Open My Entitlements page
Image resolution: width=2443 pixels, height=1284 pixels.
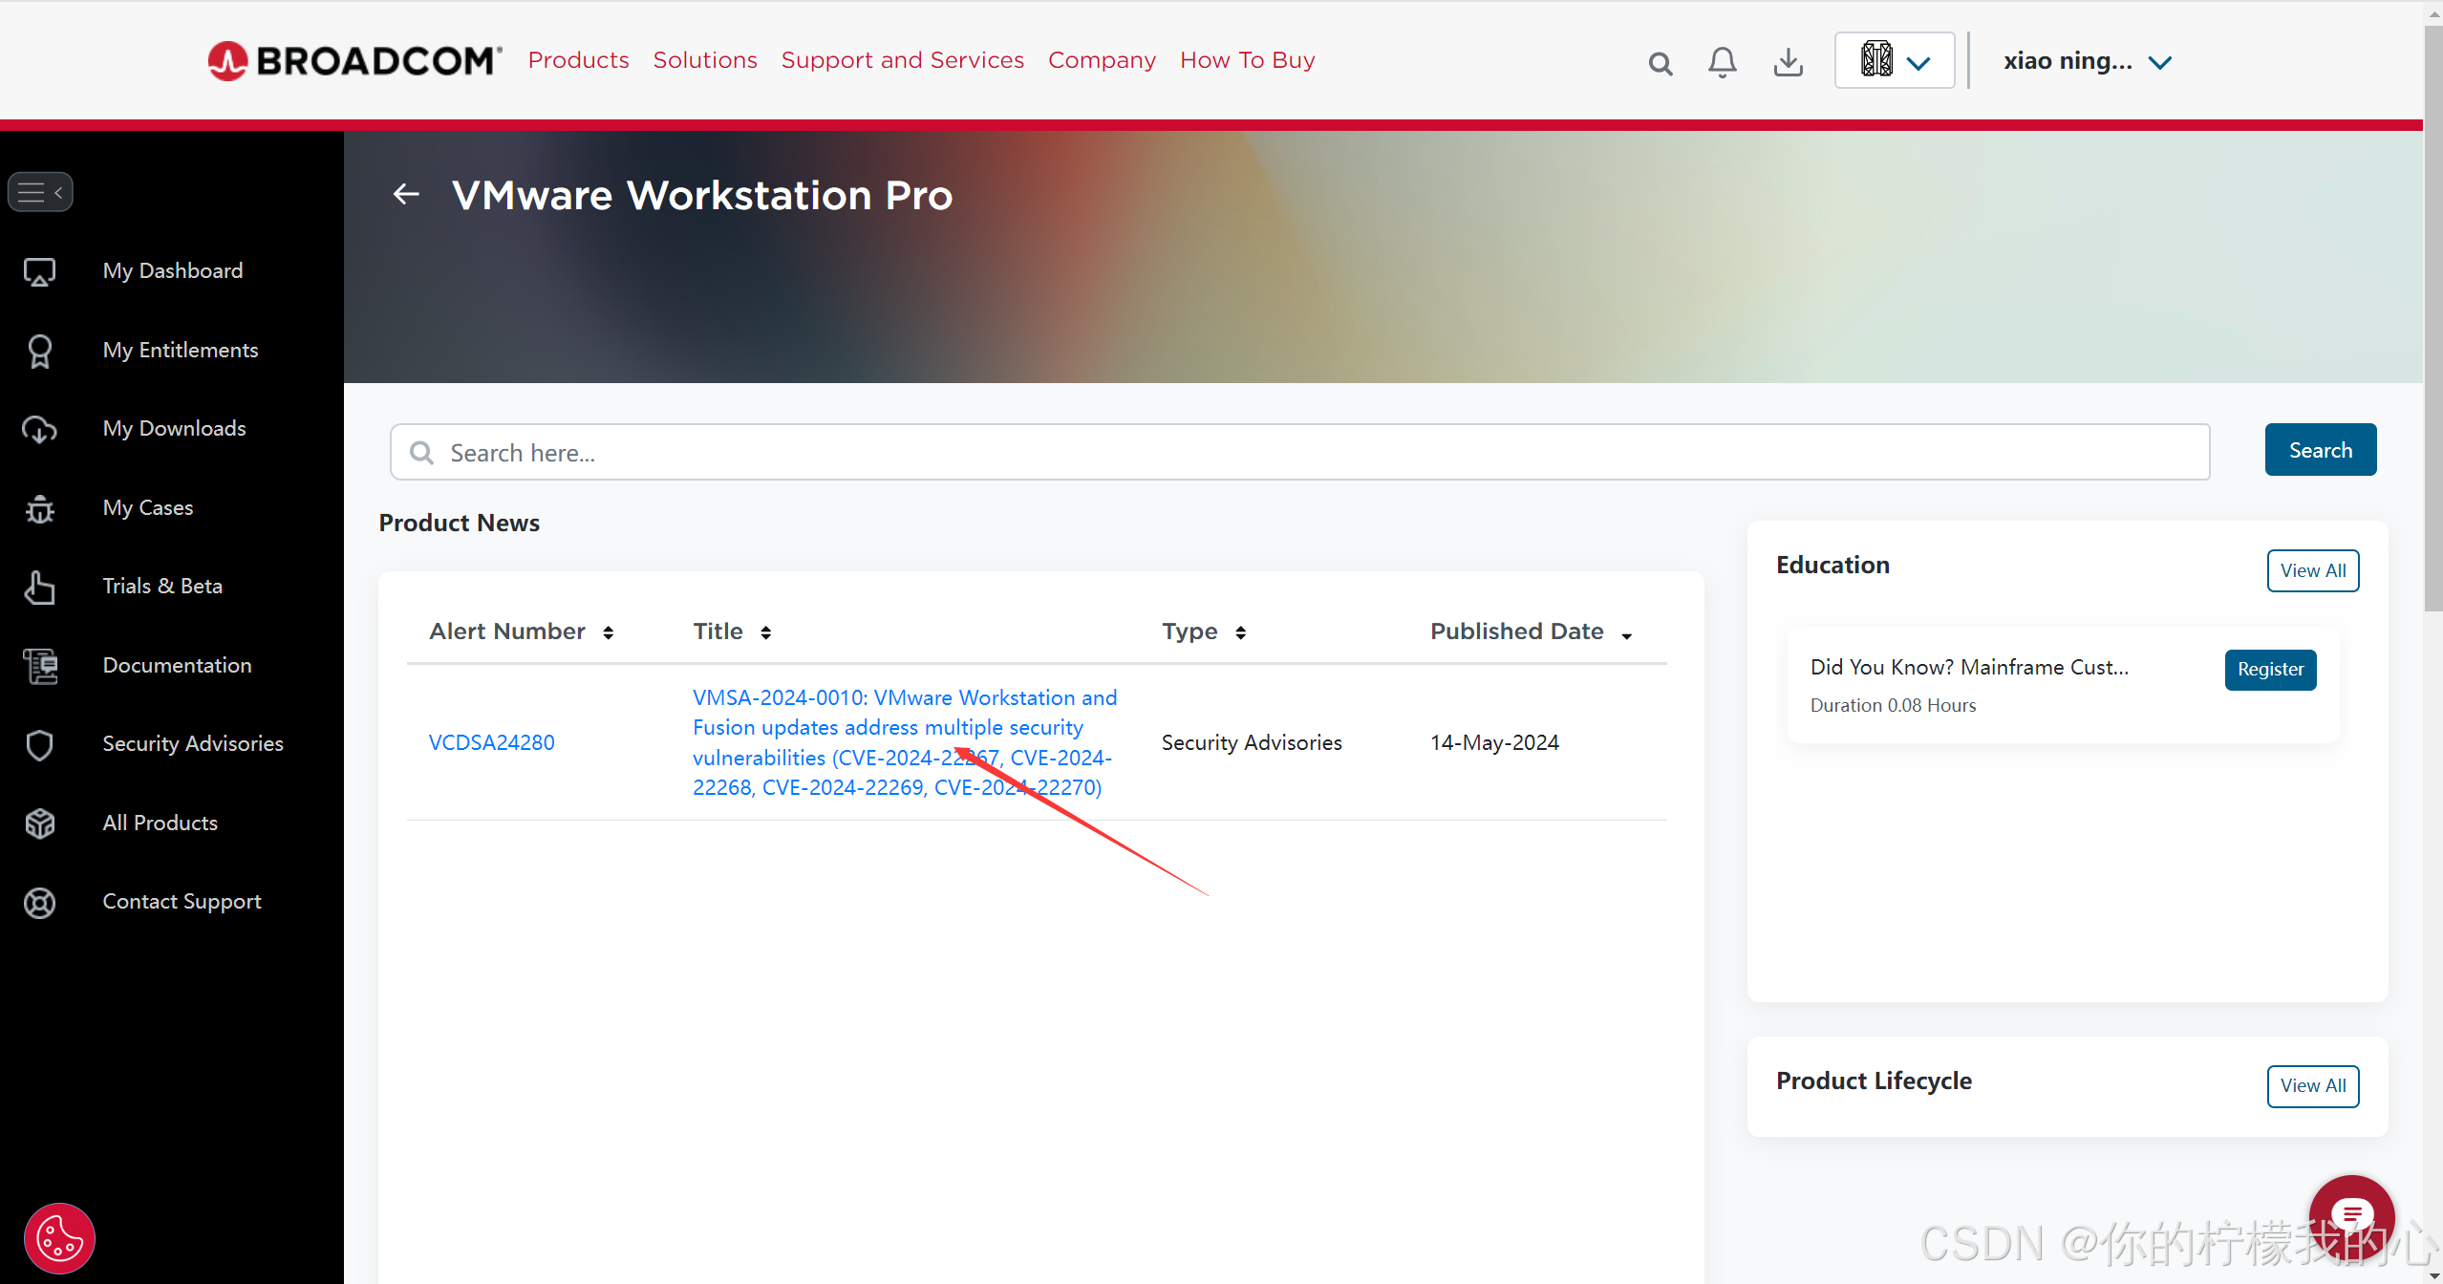(181, 350)
